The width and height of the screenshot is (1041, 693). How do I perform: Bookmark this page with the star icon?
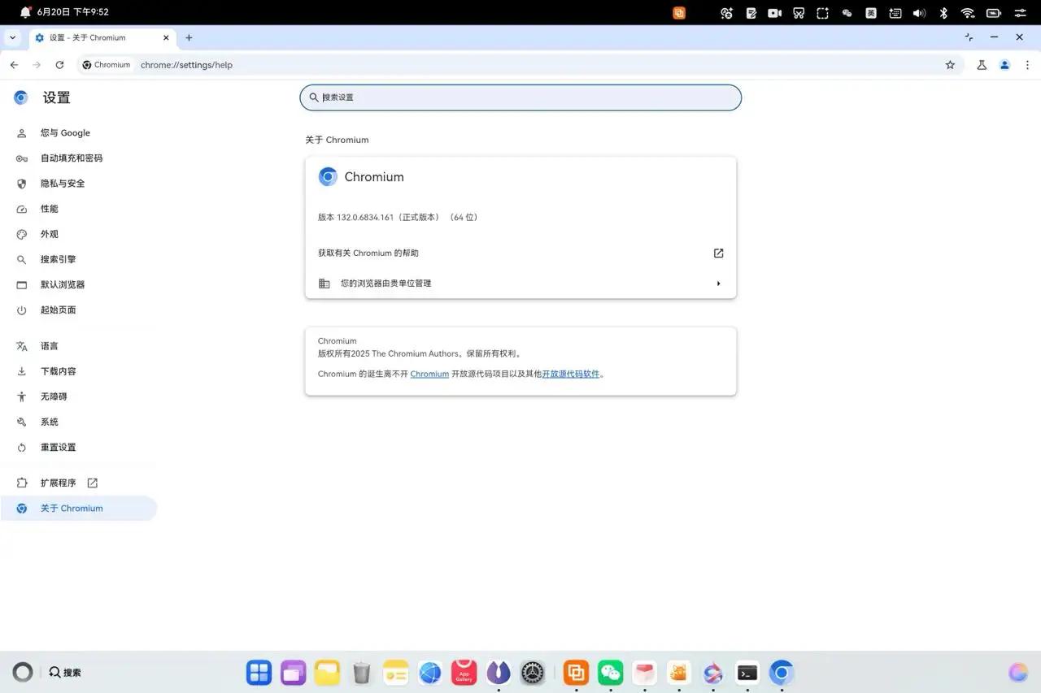pyautogui.click(x=950, y=65)
